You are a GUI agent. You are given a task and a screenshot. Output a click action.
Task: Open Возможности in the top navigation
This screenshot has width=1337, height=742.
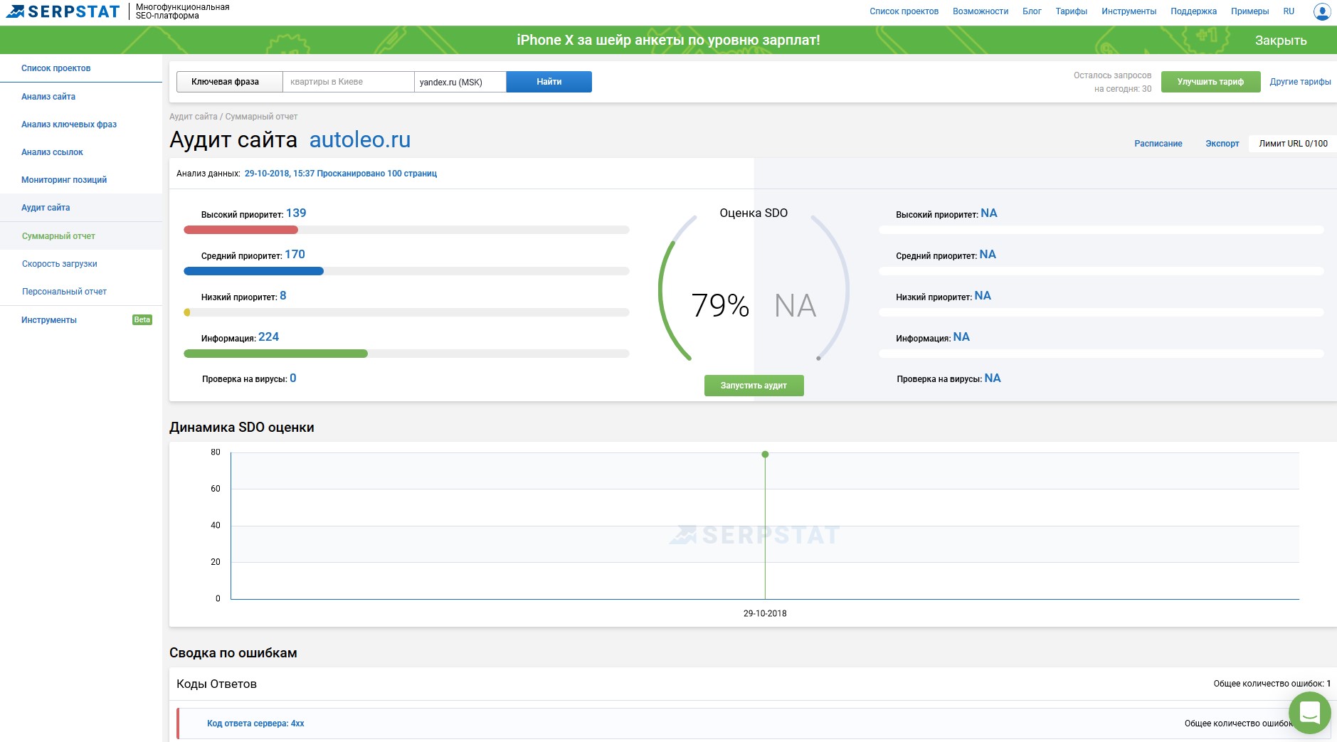coord(981,11)
